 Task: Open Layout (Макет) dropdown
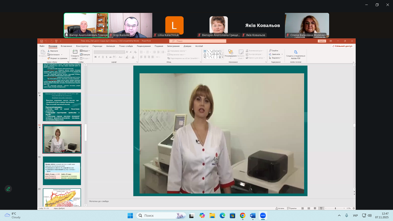click(85, 51)
